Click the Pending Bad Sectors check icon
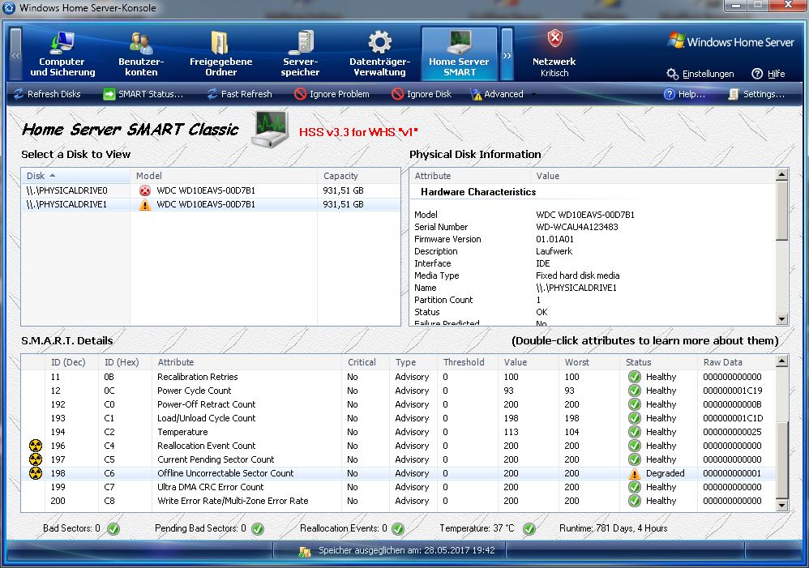This screenshot has height=568, width=809. point(258,529)
